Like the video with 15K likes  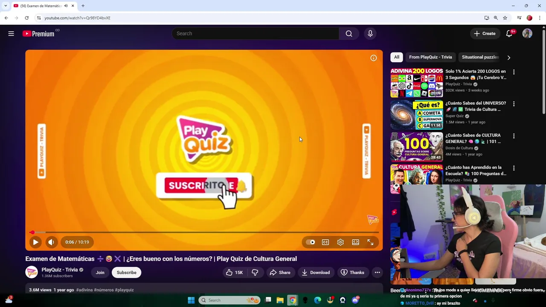[234, 272]
